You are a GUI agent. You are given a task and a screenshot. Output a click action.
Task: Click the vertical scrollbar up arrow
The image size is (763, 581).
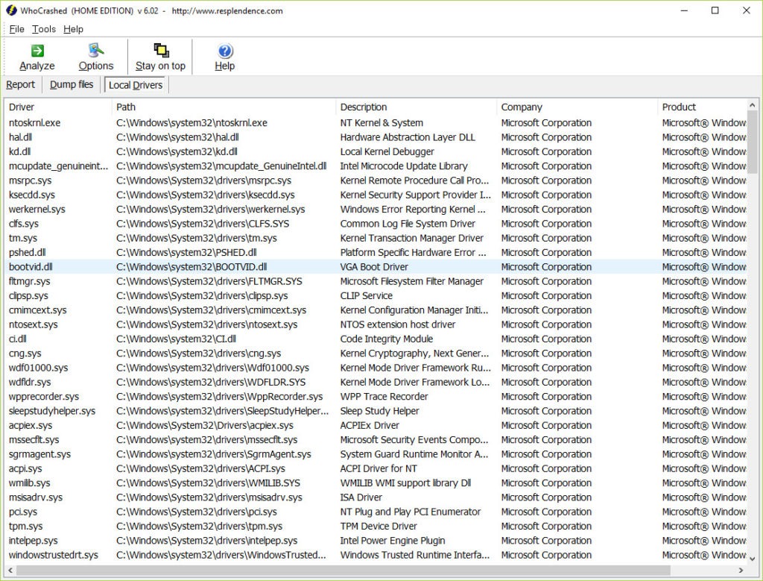753,105
